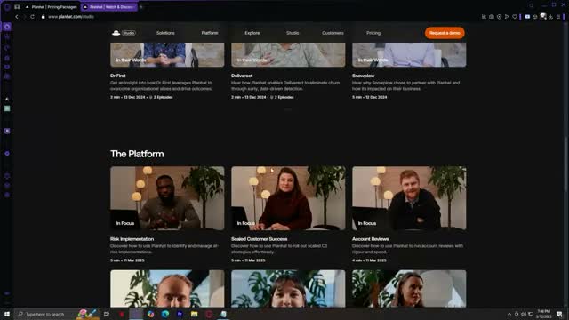Viewport: 569px width, 320px height.
Task: Open Premiere Pro from the taskbar
Action: click(180, 314)
